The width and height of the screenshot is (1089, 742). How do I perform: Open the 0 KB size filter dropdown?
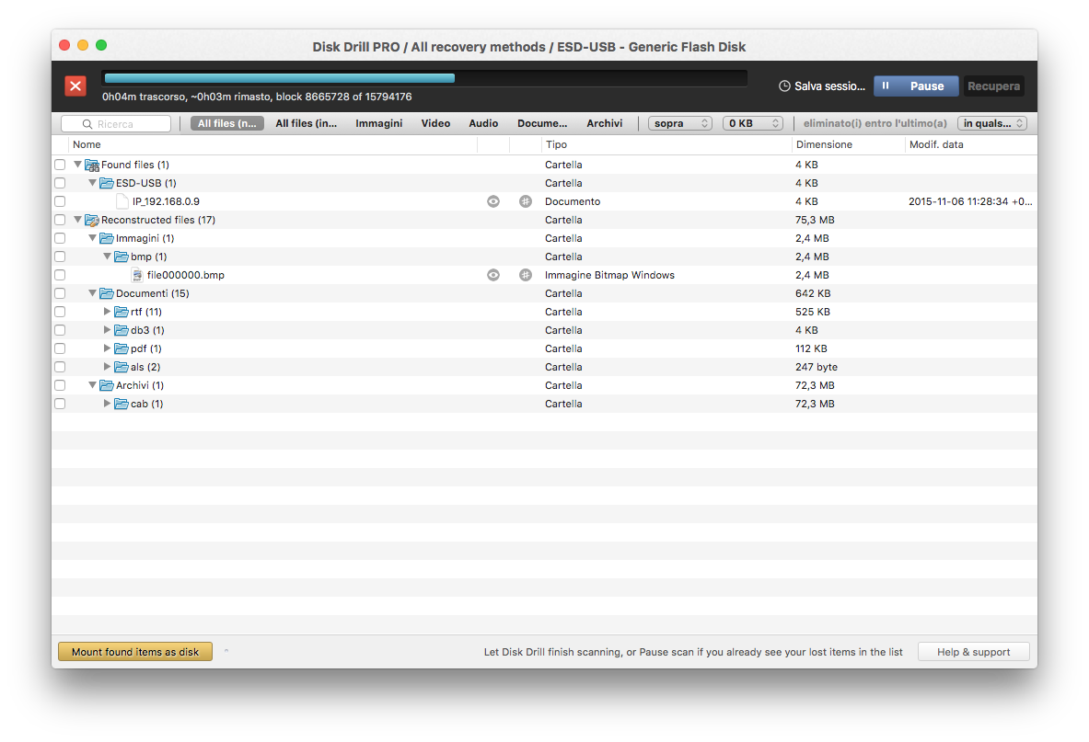pos(754,123)
